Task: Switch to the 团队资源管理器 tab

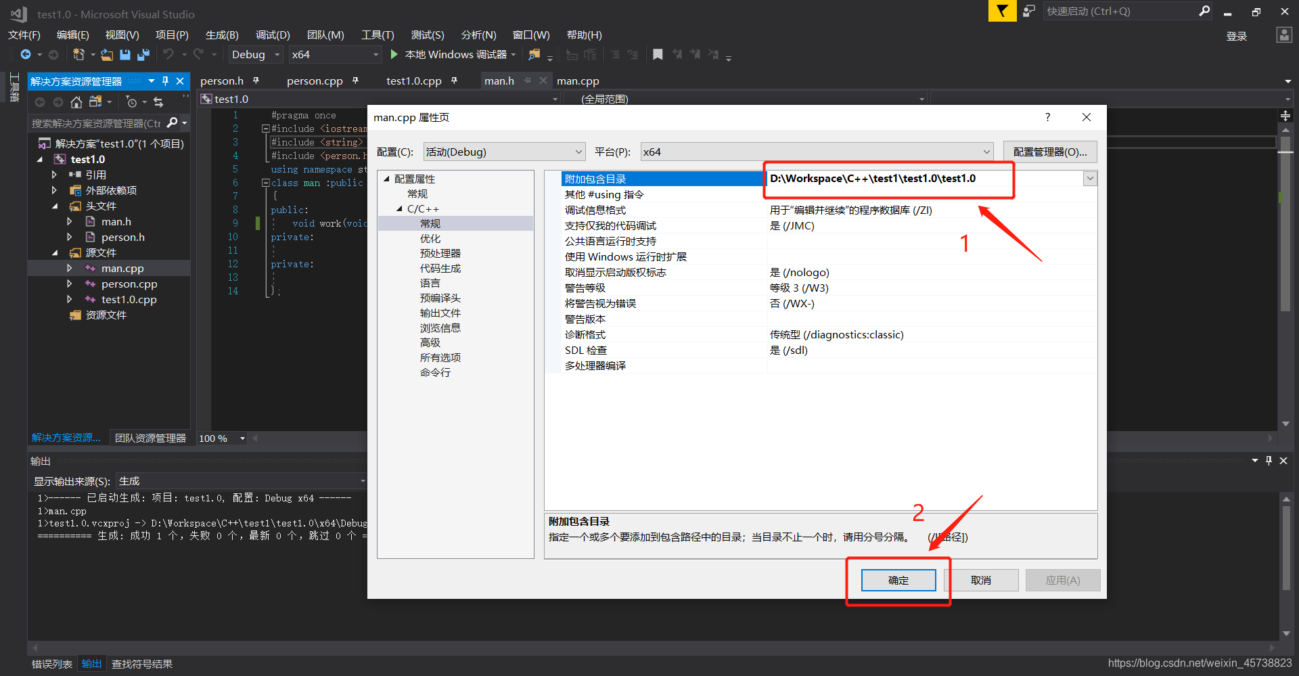Action: pyautogui.click(x=150, y=438)
